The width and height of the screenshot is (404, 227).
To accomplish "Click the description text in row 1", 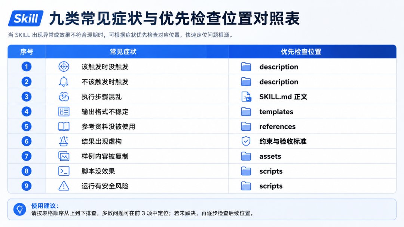I will click(279, 67).
